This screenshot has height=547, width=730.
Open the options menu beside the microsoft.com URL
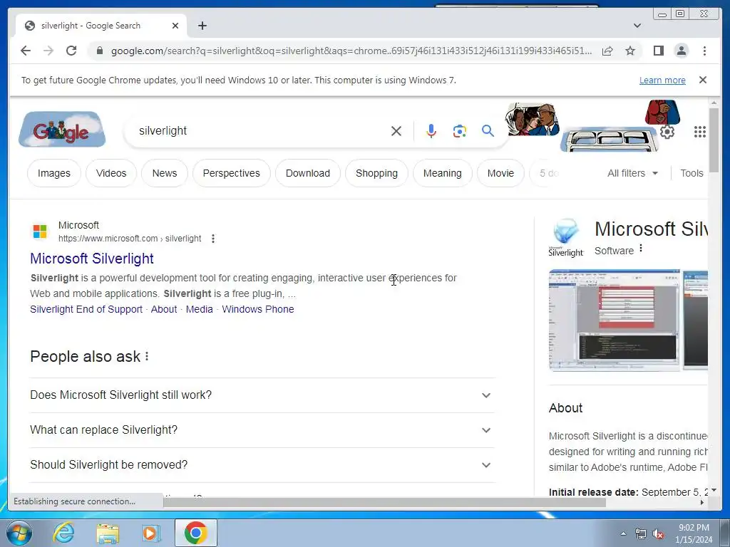pos(212,239)
